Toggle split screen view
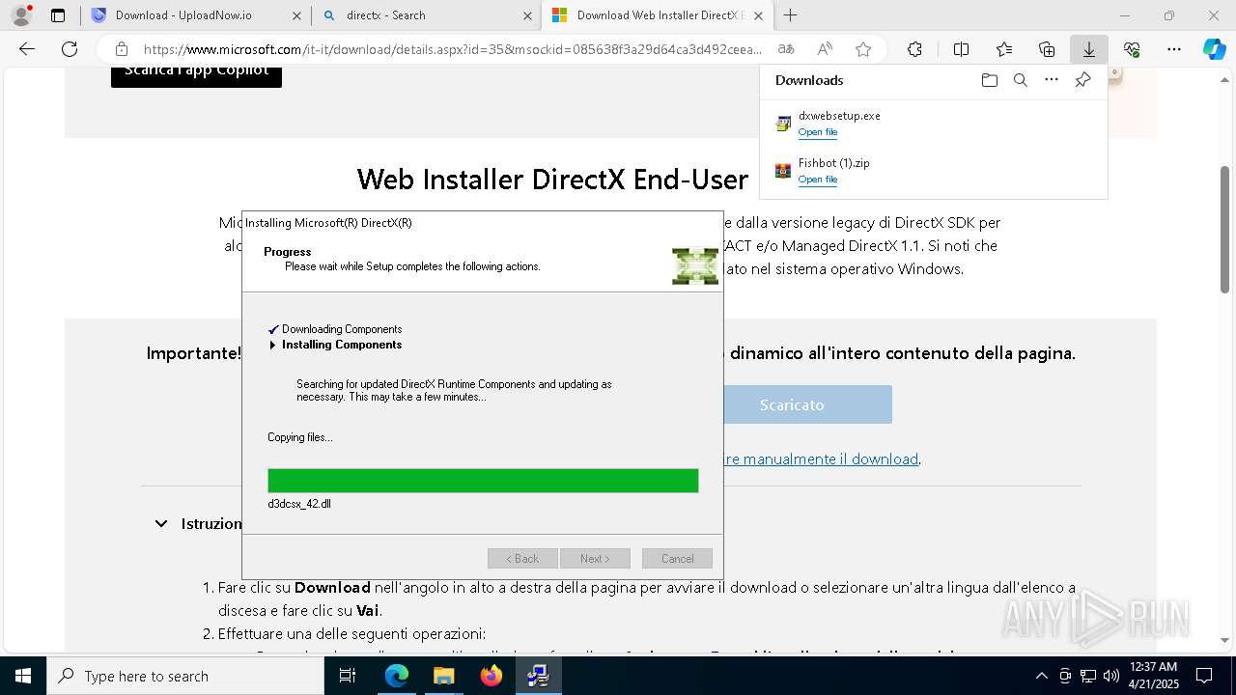 (961, 49)
